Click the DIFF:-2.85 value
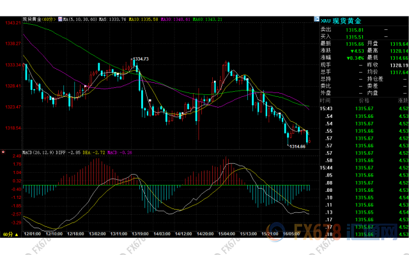Image resolution: width=409 pixels, height=255 pixels. pyautogui.click(x=68, y=152)
